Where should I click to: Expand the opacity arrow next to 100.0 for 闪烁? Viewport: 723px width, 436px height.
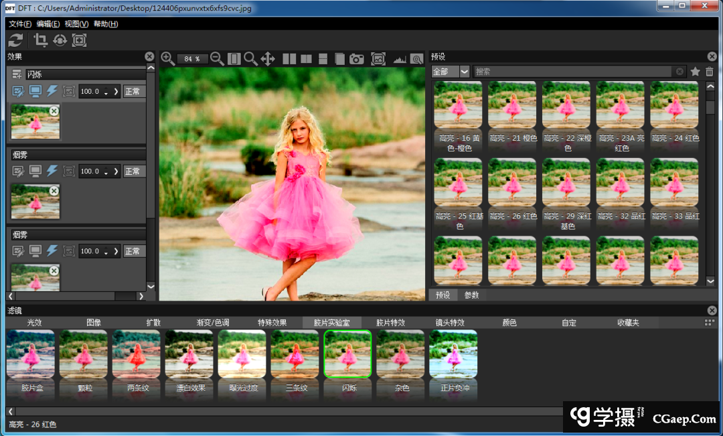[116, 91]
